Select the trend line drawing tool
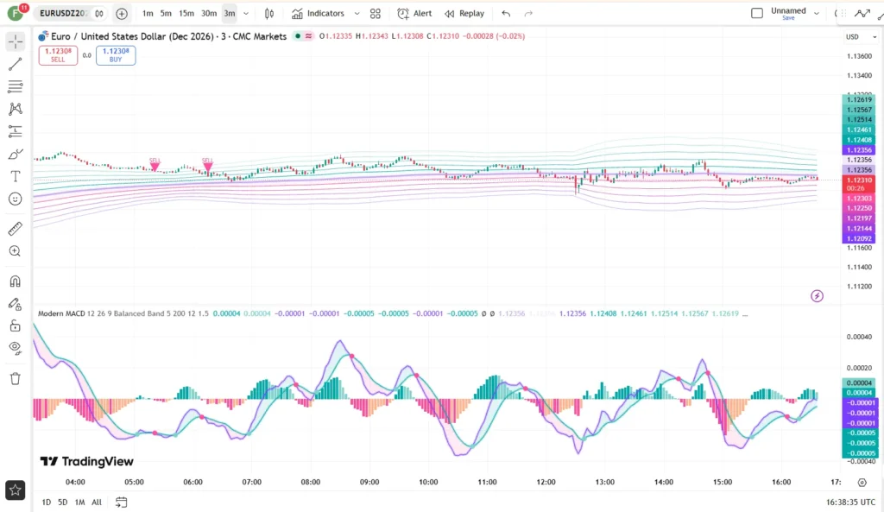 [x=16, y=64]
